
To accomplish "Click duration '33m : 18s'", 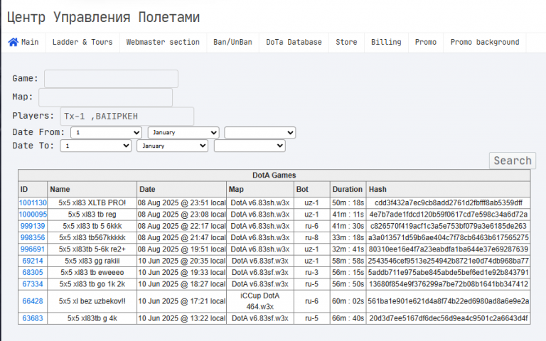I will [348, 238].
